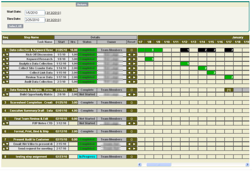The image size is (252, 171).
Task: Move FUP Notes CTD task up
Action: tap(4, 123)
